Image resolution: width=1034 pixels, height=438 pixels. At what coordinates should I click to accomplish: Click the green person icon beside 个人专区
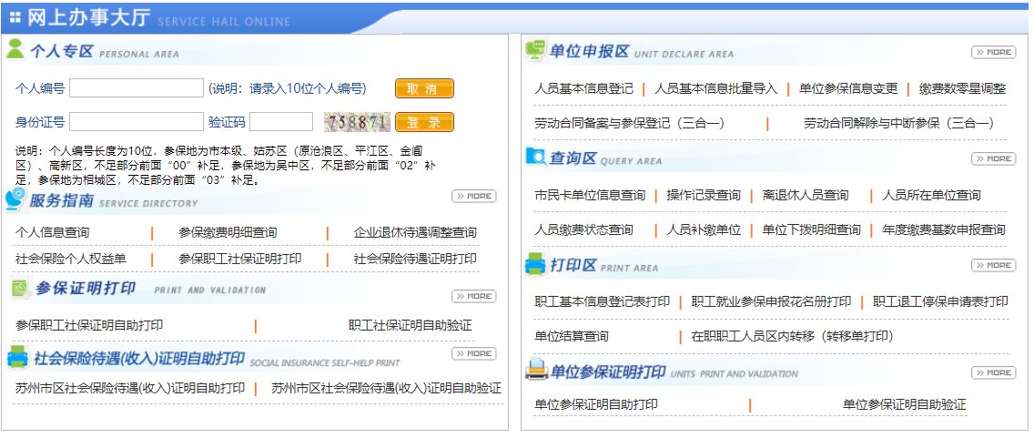point(15,49)
